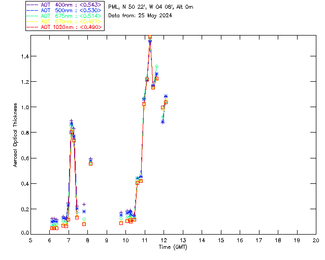Click the hour 12 x-axis label

click(x=164, y=240)
